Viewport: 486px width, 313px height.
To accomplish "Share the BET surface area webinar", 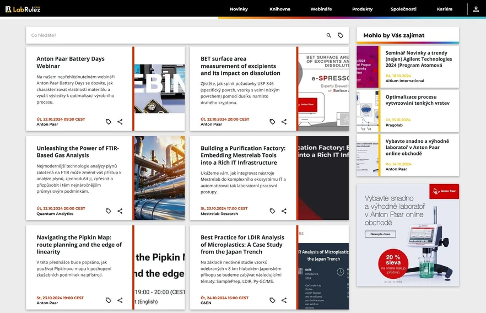I will (x=284, y=122).
